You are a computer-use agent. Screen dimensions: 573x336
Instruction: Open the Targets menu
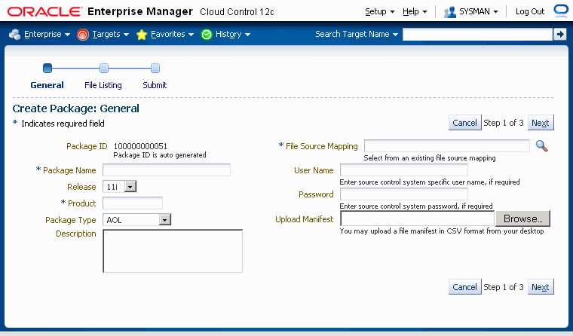[x=110, y=35]
